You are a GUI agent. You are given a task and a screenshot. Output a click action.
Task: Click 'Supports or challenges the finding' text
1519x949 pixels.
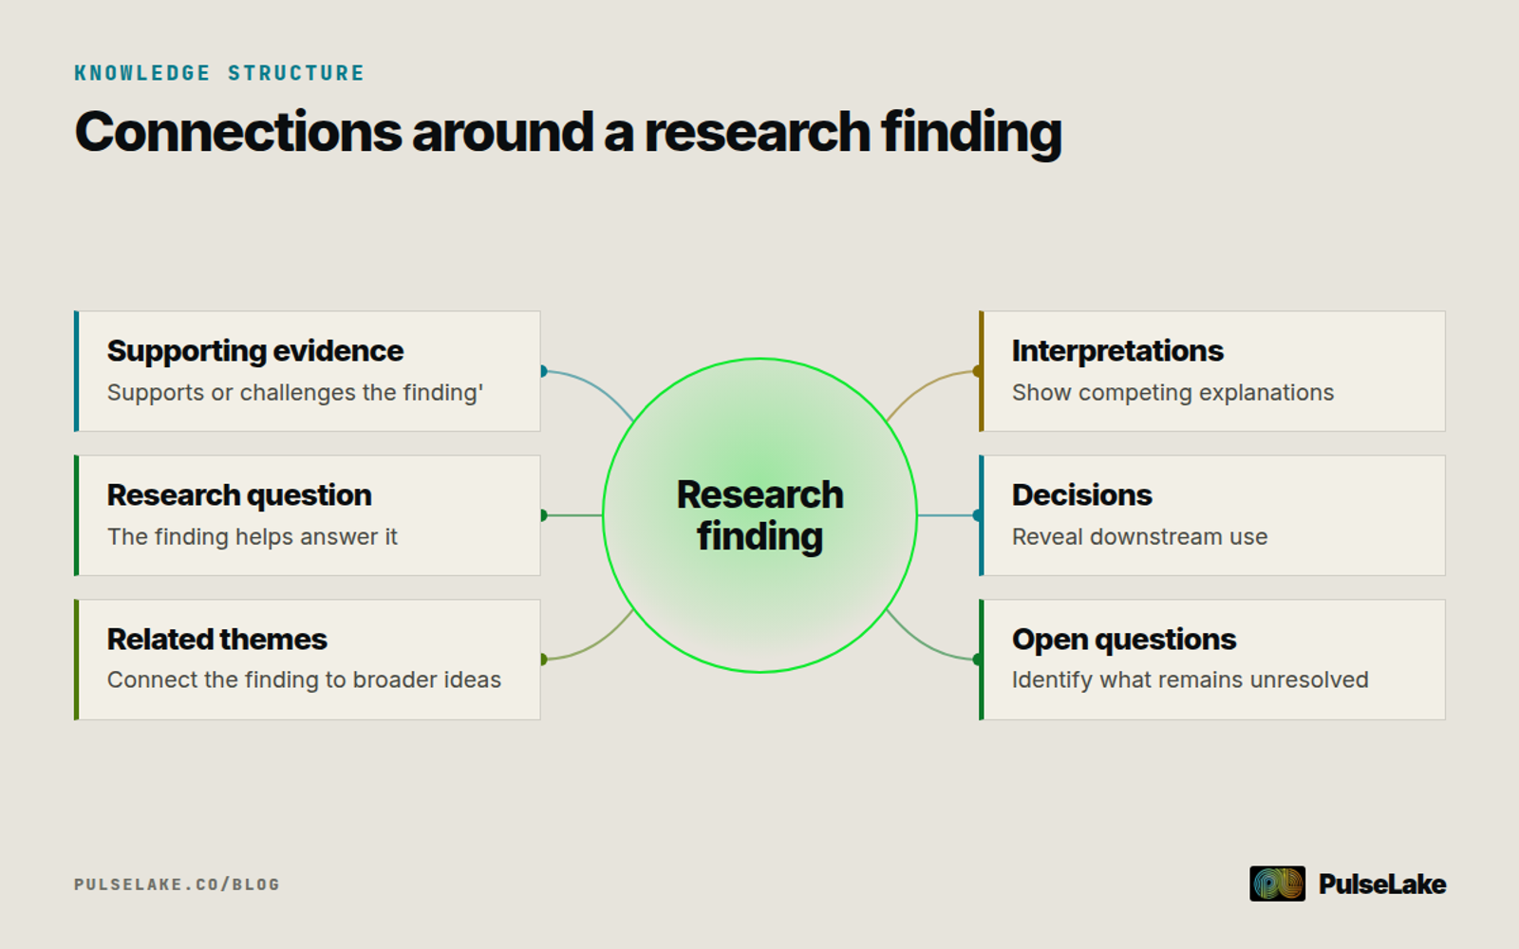295,393
